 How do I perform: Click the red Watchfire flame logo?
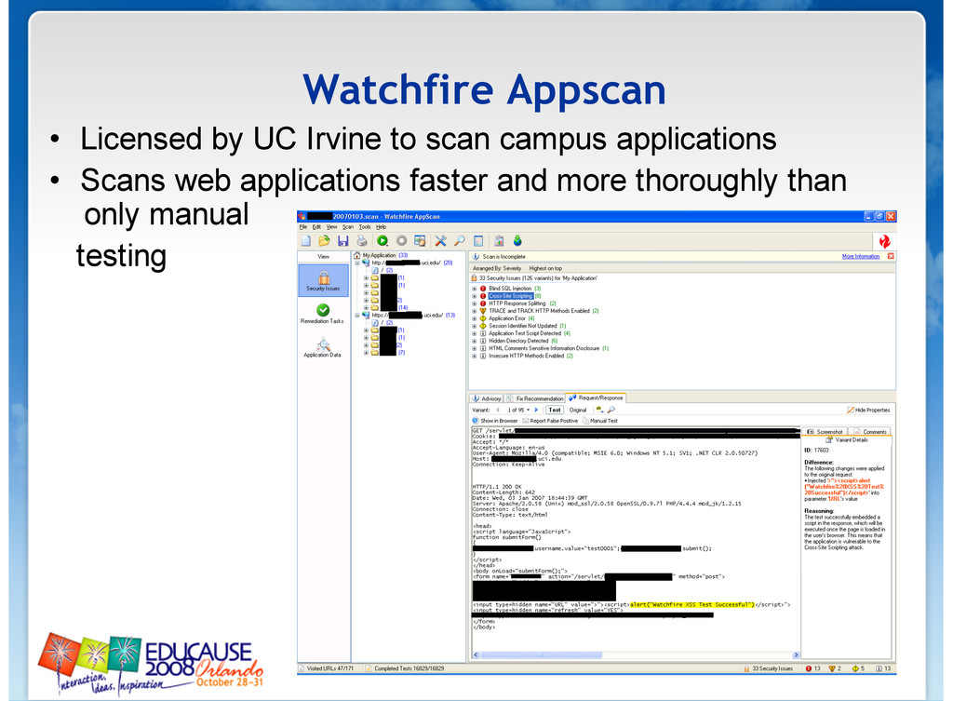point(884,241)
